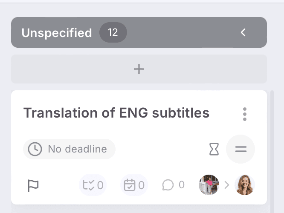Click the 'No deadline' label text
284x213 pixels.
click(x=77, y=149)
